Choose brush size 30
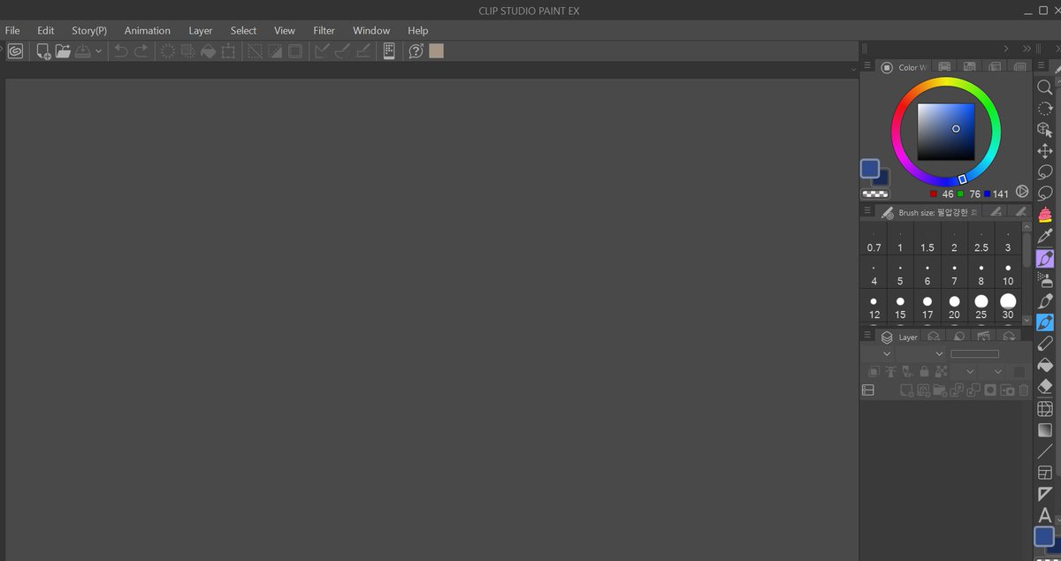 [1008, 307]
